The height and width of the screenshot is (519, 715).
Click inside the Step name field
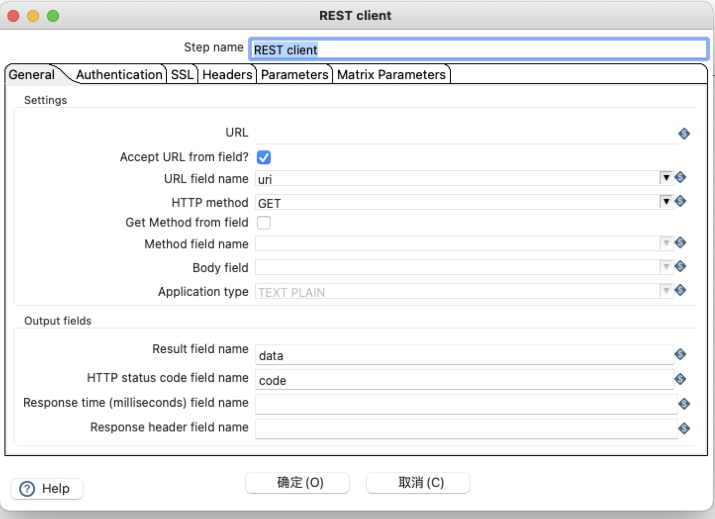coord(445,49)
